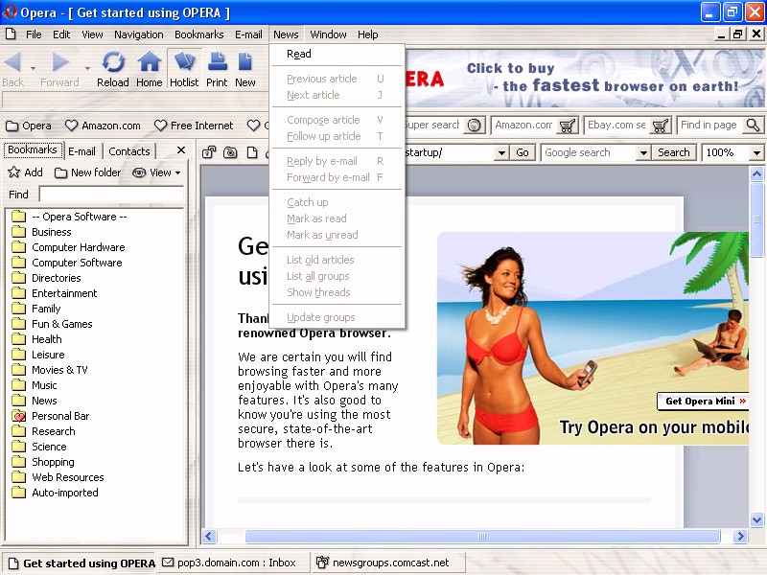
Task: Select Read from the News menu
Action: click(x=299, y=54)
